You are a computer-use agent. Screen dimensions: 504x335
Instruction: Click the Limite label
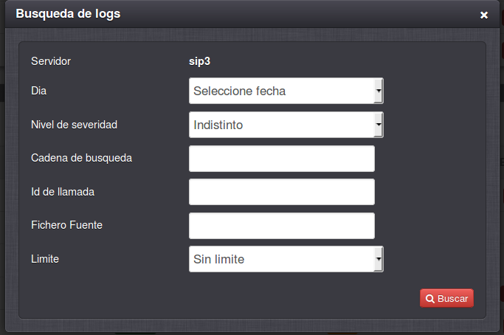[x=45, y=259]
